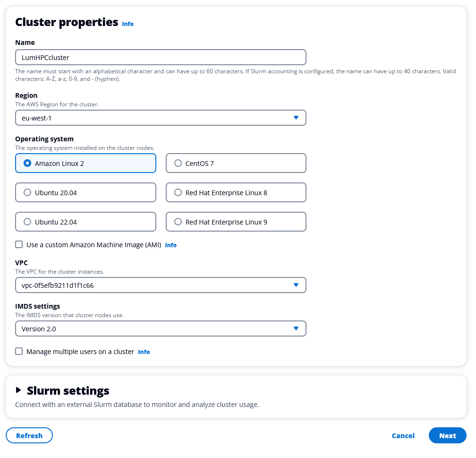This screenshot has height=458, width=476.
Task: Open the VPC dropdown
Action: [161, 285]
